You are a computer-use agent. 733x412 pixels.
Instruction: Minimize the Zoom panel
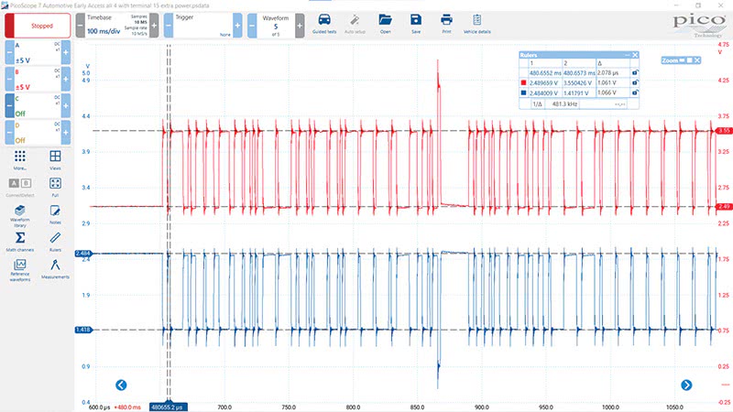(682, 60)
